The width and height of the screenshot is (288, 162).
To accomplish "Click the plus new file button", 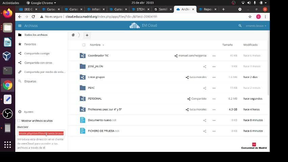I will (x=87, y=35).
